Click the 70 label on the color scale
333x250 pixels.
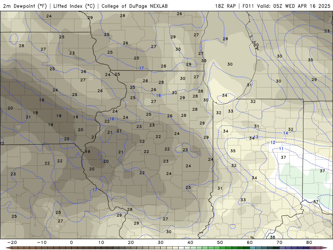(x=279, y=242)
